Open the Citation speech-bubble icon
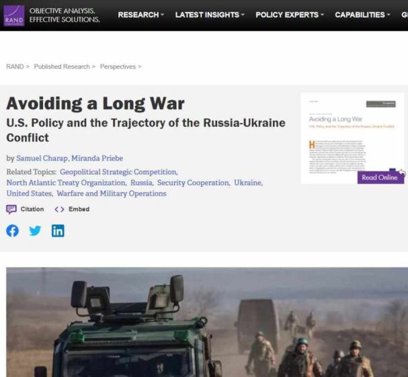The image size is (408, 377). tap(11, 209)
